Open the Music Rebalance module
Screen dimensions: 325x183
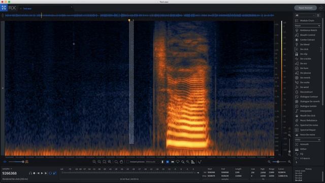point(308,120)
